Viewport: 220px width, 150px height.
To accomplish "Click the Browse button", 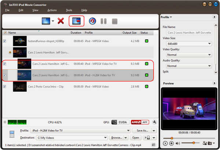I will pos(117,137).
